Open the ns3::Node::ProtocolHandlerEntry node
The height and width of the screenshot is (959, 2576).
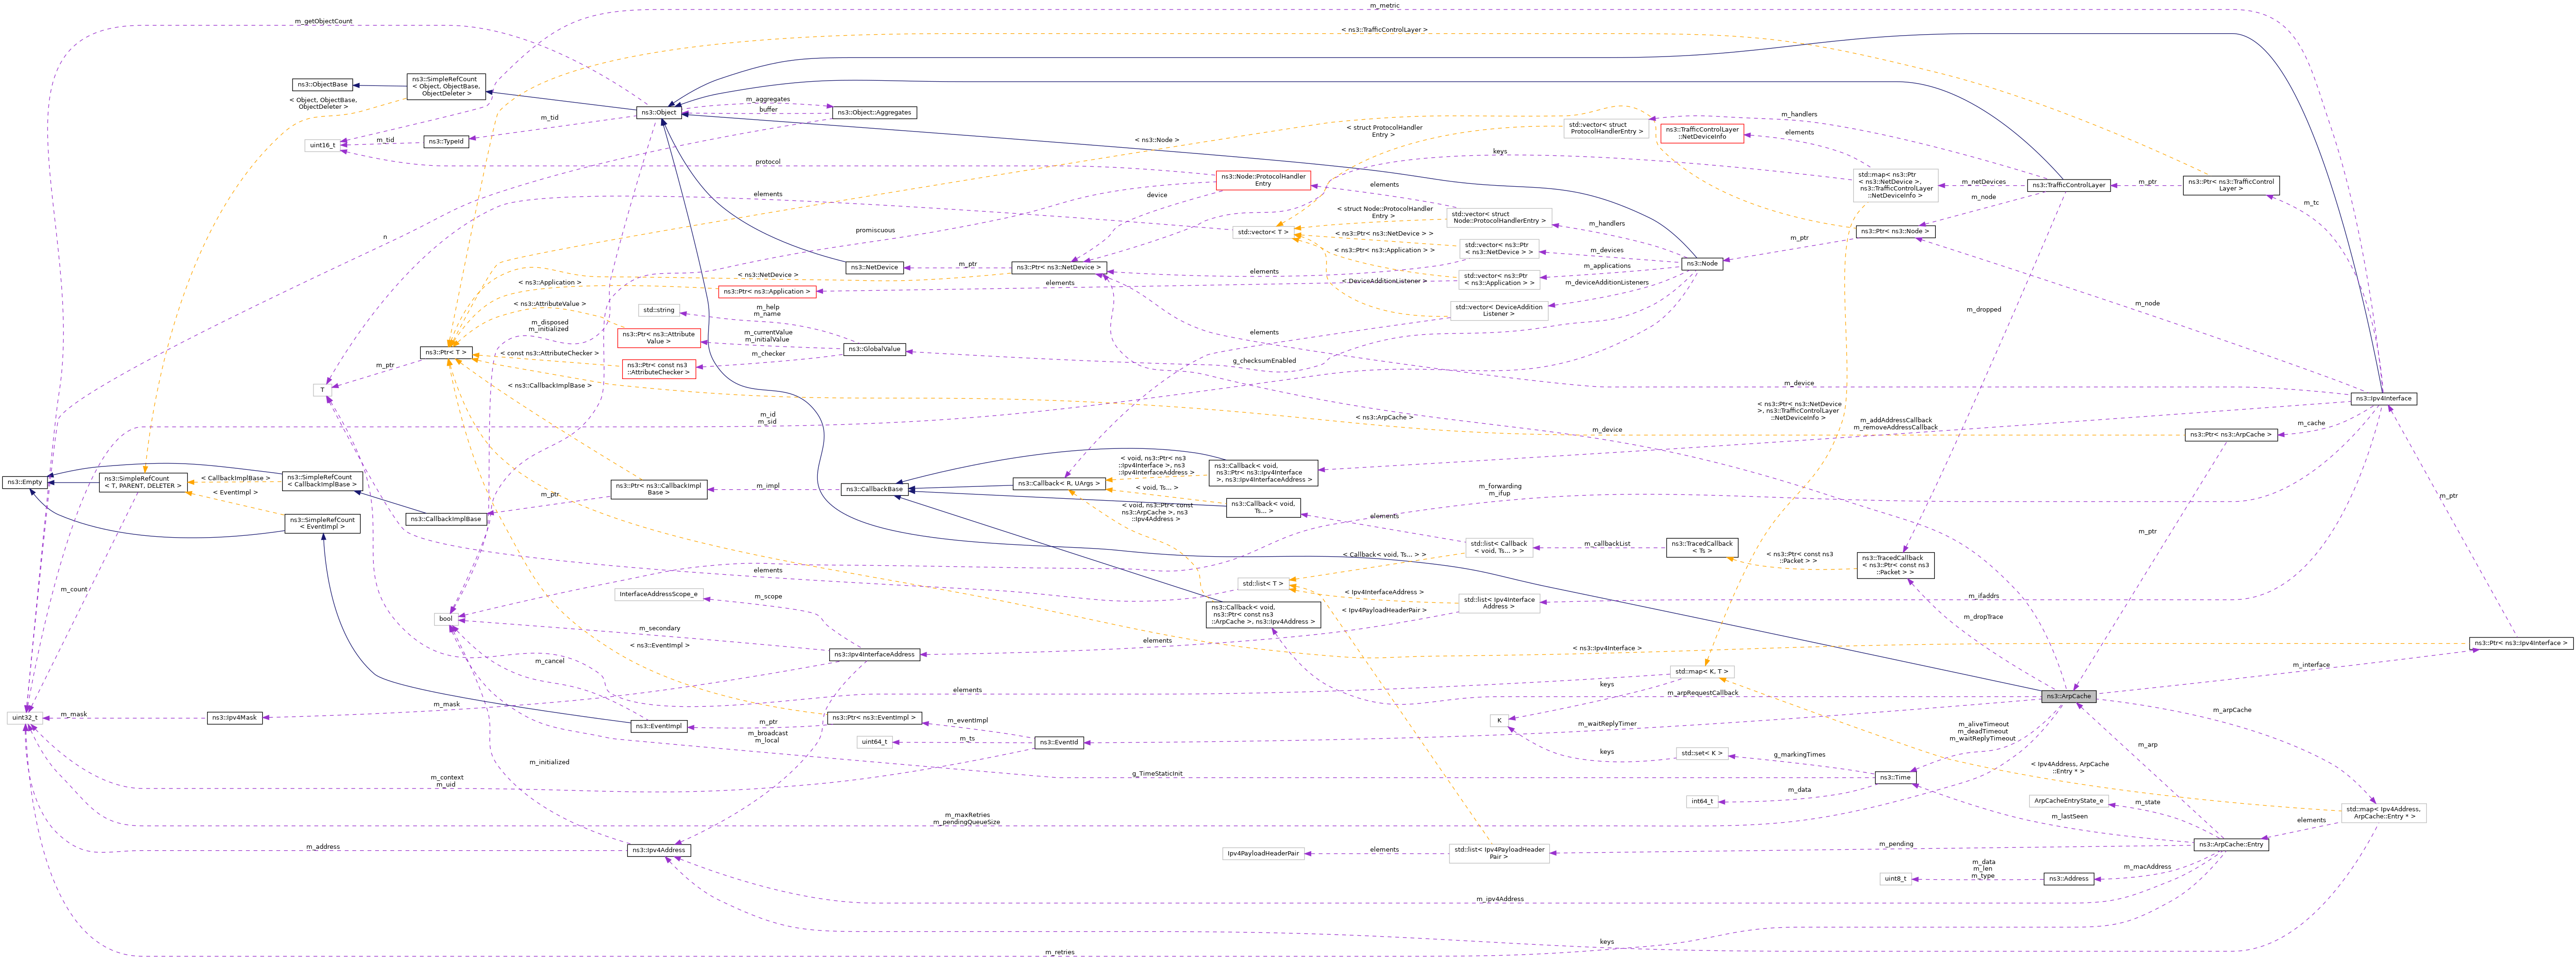pos(1263,180)
